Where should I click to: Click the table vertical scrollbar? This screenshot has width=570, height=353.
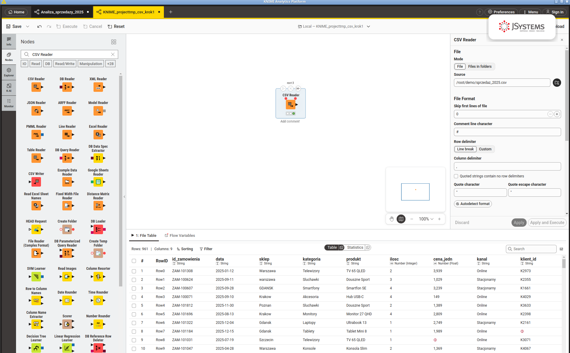pyautogui.click(x=563, y=264)
